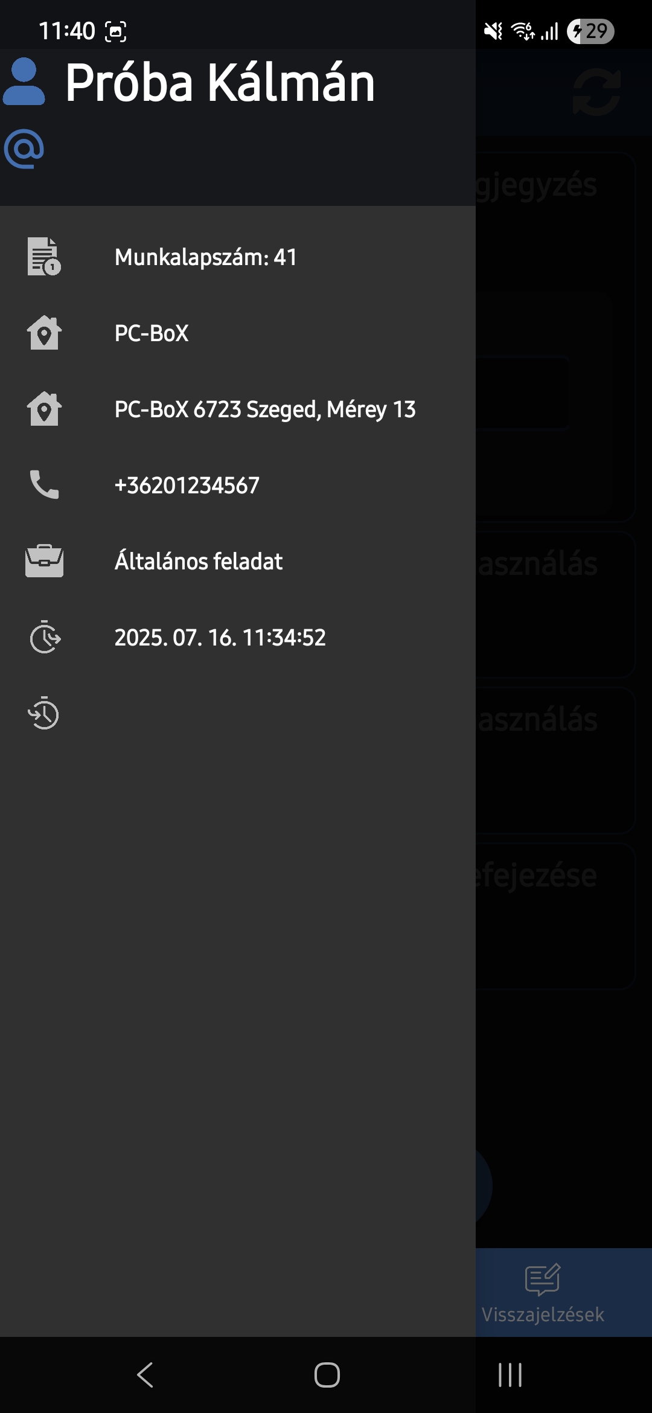The width and height of the screenshot is (652, 1413).
Task: Tap the start time clock icon
Action: click(x=45, y=637)
